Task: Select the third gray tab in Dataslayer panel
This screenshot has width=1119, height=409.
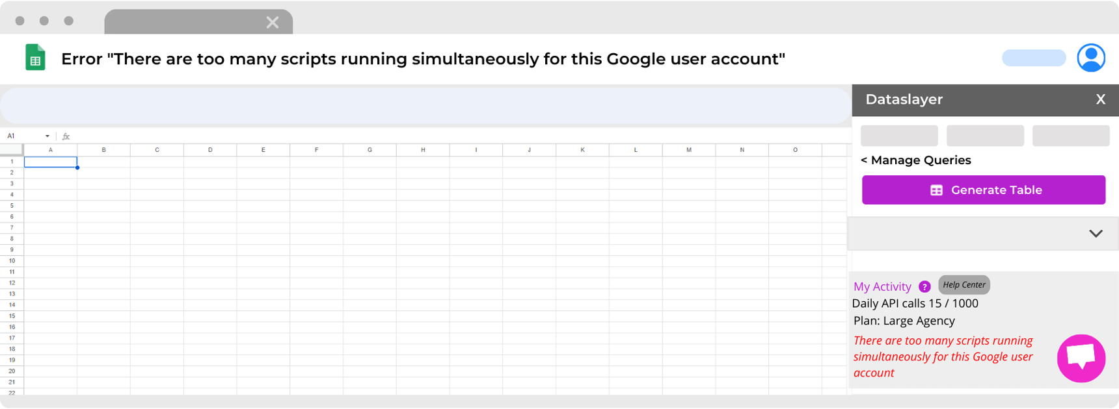Action: tap(1071, 136)
